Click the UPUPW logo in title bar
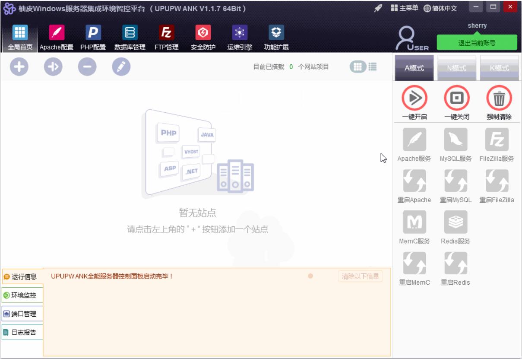The width and height of the screenshot is (522, 359). click(9, 8)
